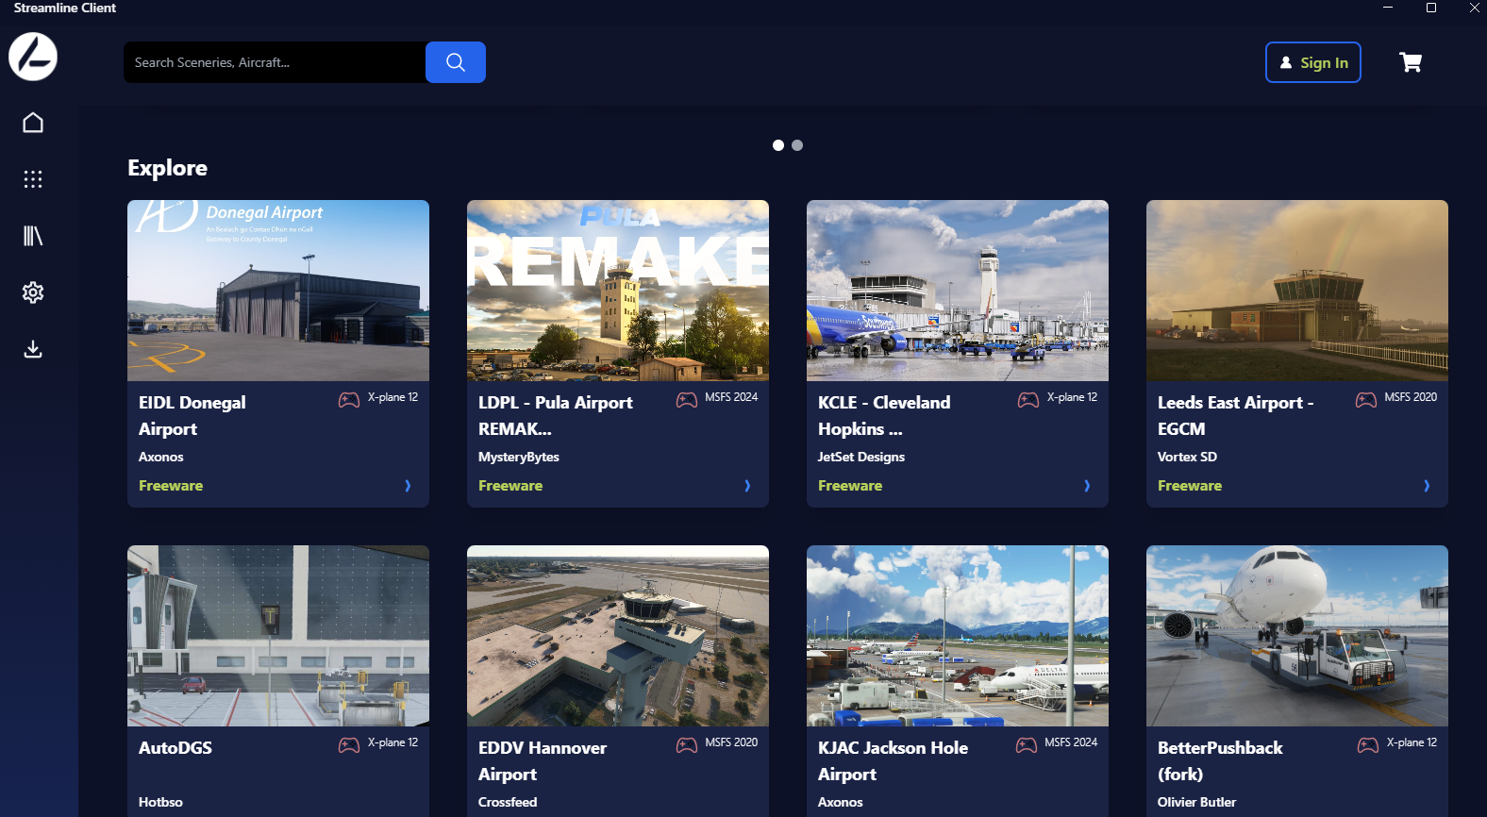Click the Streamline logo in the sidebar
The image size is (1487, 817).
click(33, 57)
